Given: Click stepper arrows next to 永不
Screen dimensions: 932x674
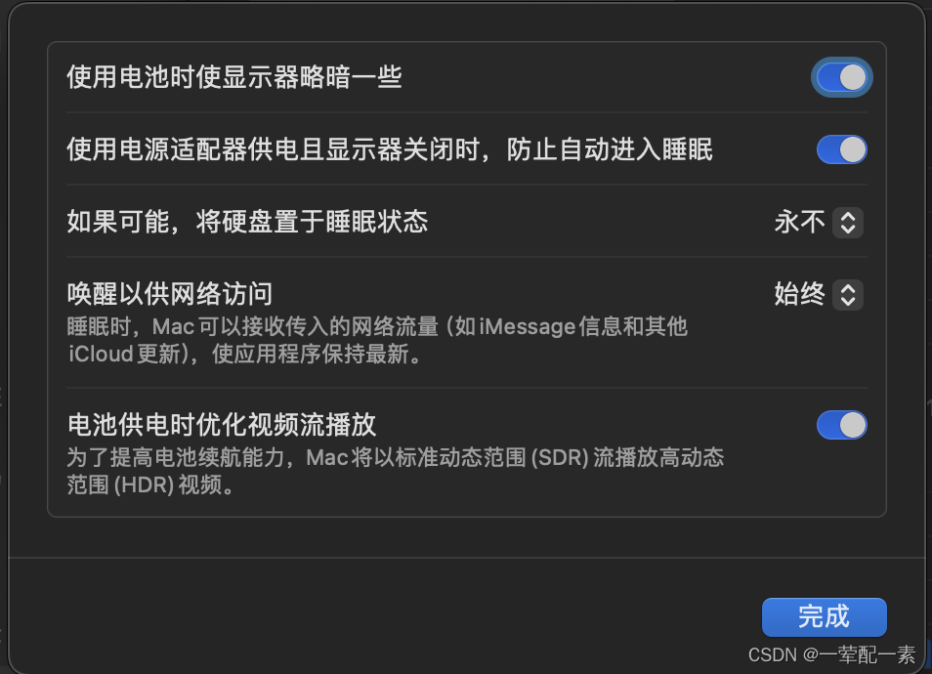Looking at the screenshot, I should [848, 223].
